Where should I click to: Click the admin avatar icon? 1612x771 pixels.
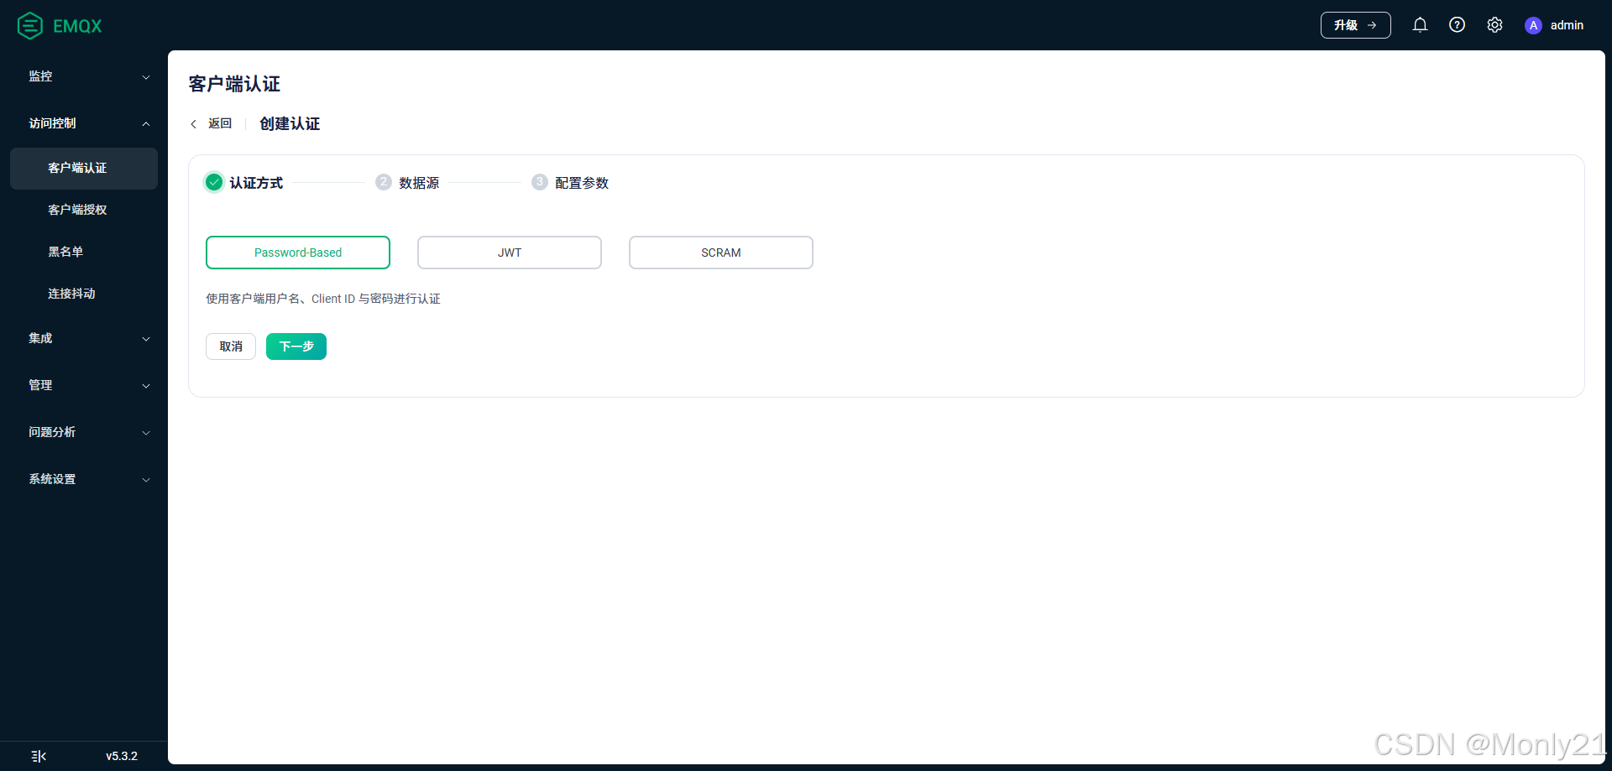tap(1533, 25)
